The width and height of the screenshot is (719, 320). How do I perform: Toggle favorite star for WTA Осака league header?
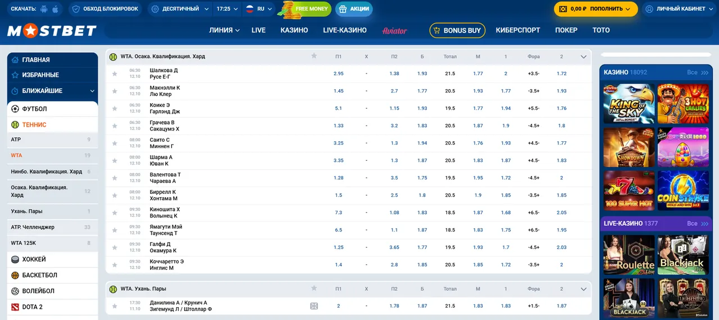tap(314, 56)
